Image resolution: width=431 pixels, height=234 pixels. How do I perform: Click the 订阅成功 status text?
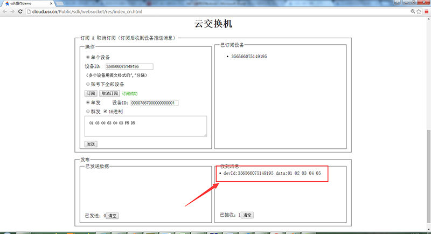[x=130, y=94]
